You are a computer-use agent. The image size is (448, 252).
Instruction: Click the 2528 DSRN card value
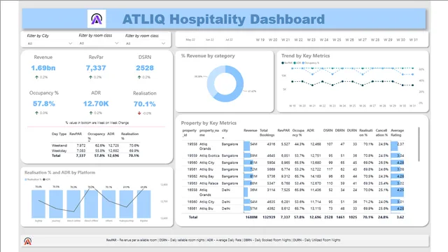(x=145, y=68)
